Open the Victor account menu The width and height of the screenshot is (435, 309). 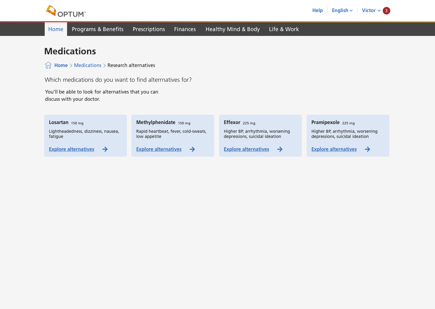pyautogui.click(x=371, y=10)
